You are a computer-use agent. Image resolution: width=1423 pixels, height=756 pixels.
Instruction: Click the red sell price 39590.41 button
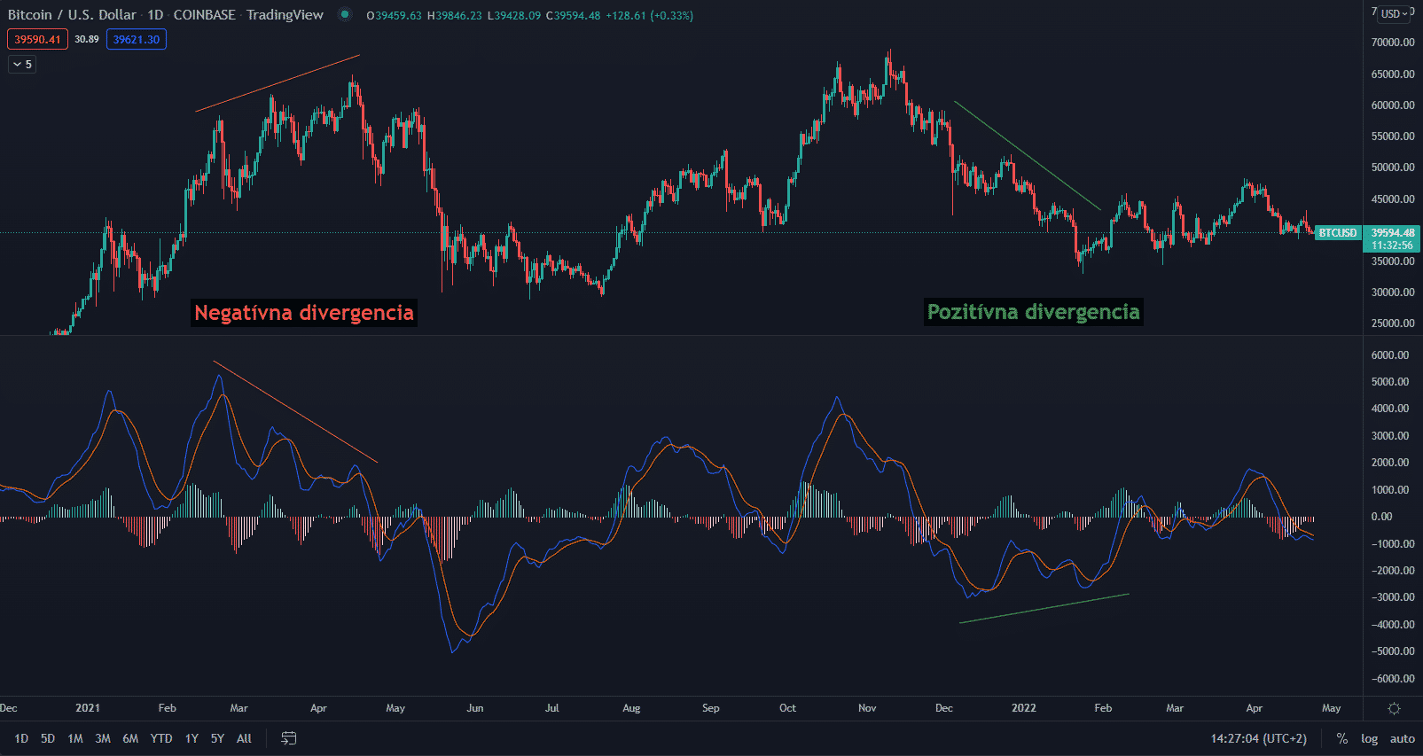37,39
